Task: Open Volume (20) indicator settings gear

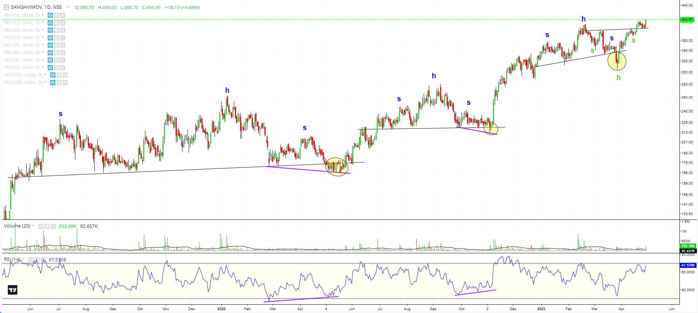Action: pos(47,226)
